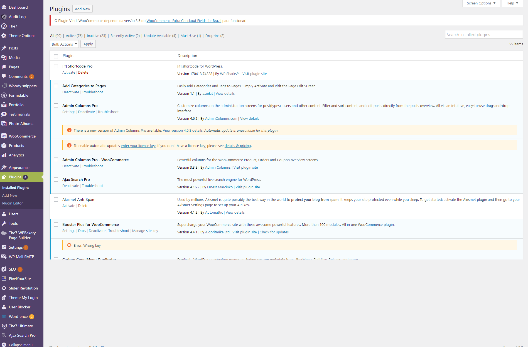Click the Photo Albums icon
Image resolution: width=528 pixels, height=347 pixels.
tap(4, 124)
